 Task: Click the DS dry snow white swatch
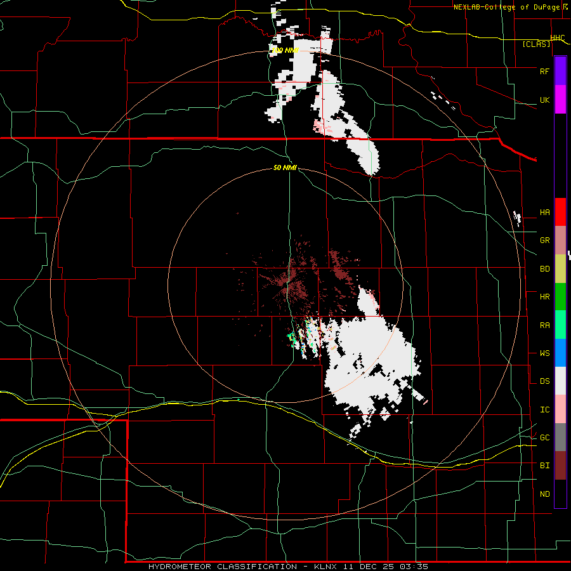tap(560, 381)
